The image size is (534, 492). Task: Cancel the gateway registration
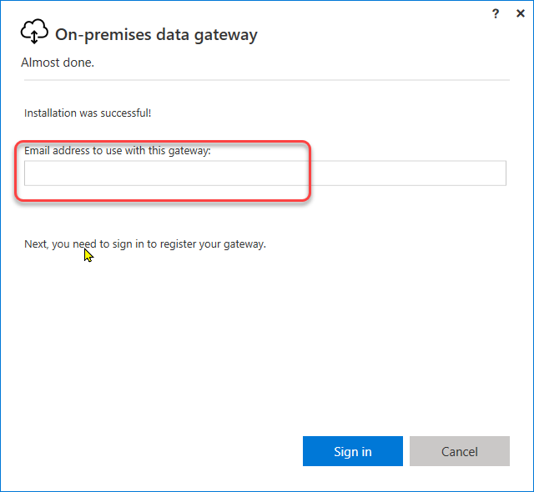[x=460, y=451]
